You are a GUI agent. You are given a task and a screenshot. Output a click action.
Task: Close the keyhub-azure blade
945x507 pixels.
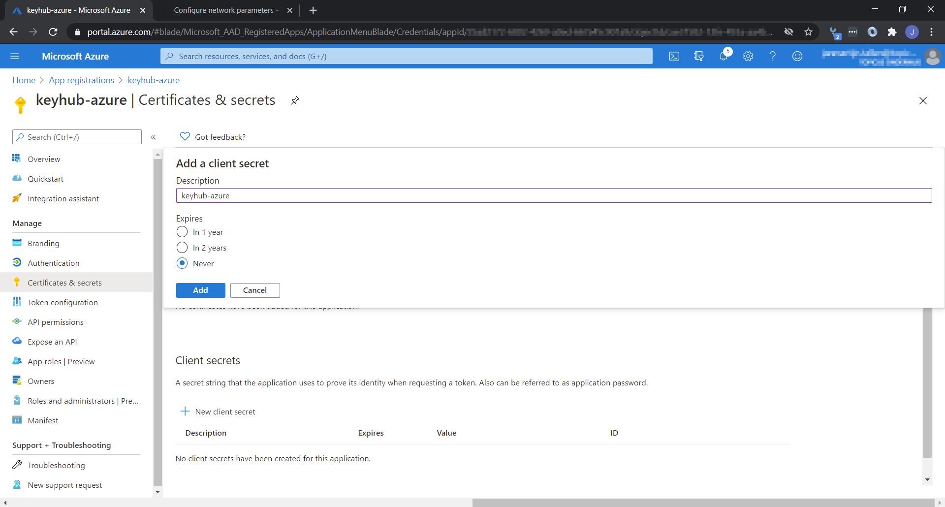(x=923, y=100)
